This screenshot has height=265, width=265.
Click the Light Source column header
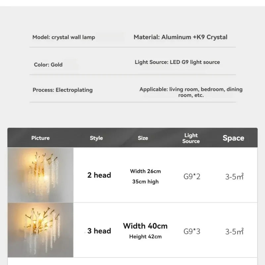[191, 138]
